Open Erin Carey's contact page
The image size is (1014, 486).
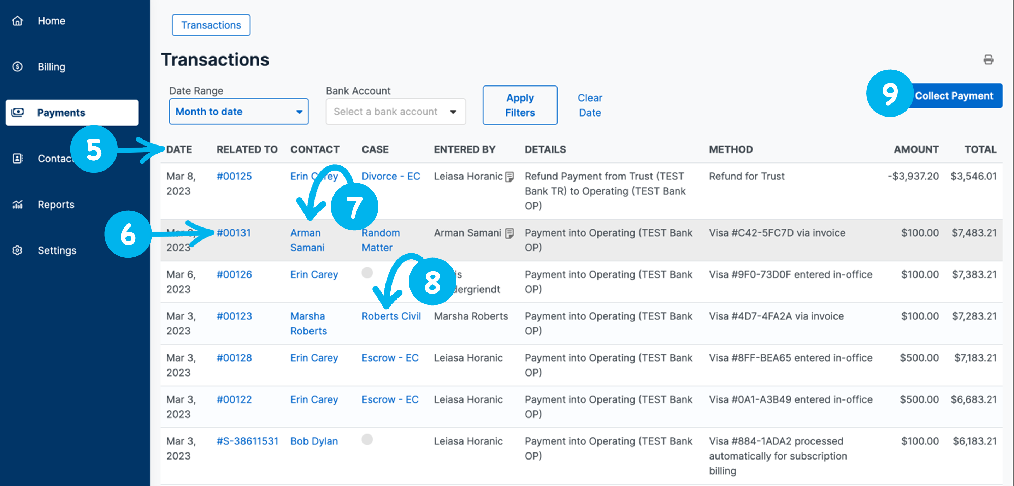point(314,274)
